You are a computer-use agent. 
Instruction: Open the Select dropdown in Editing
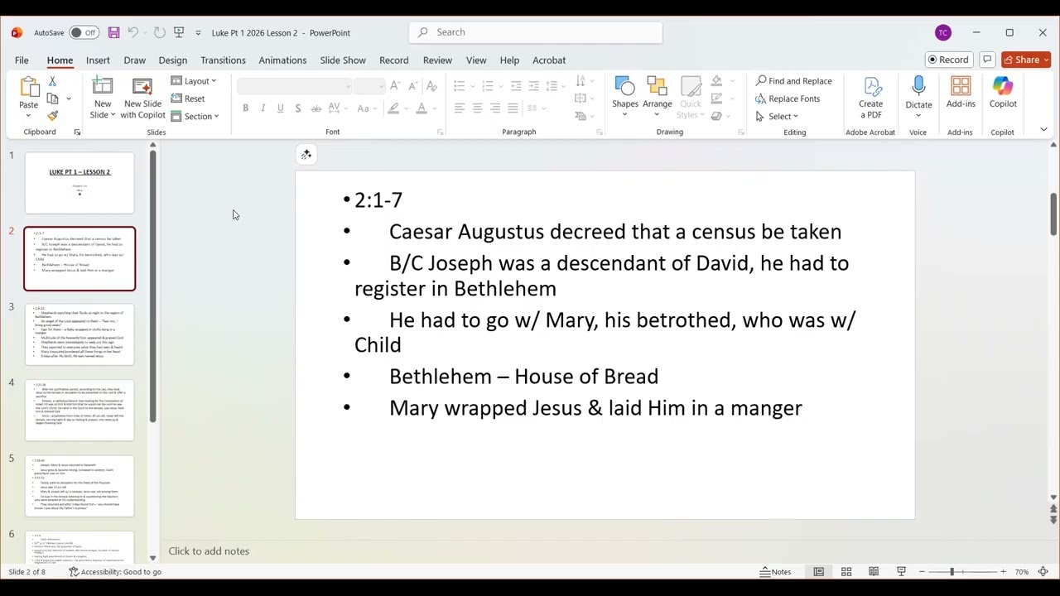(777, 116)
